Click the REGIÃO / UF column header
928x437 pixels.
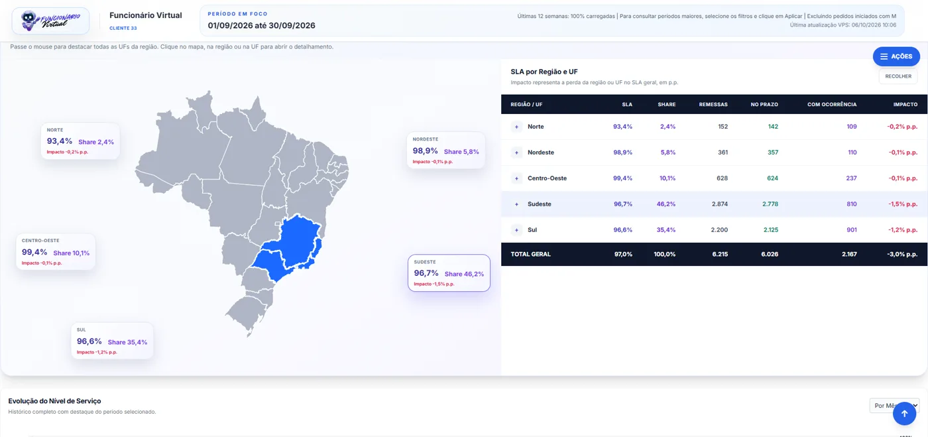point(526,104)
